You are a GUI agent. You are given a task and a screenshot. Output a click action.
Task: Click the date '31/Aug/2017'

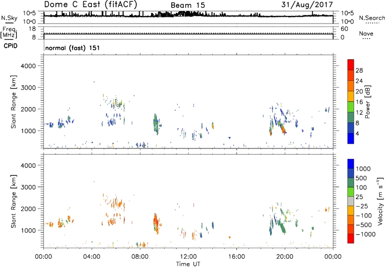[307, 4]
